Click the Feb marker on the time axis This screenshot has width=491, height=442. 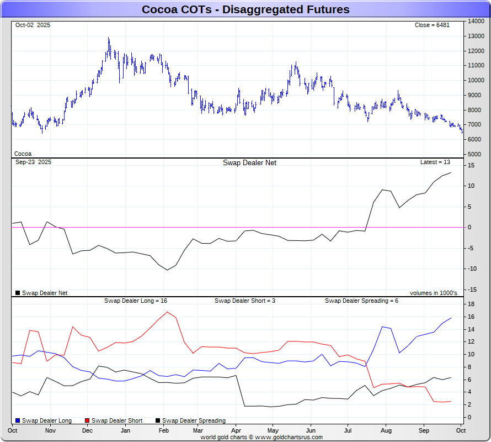point(164,430)
